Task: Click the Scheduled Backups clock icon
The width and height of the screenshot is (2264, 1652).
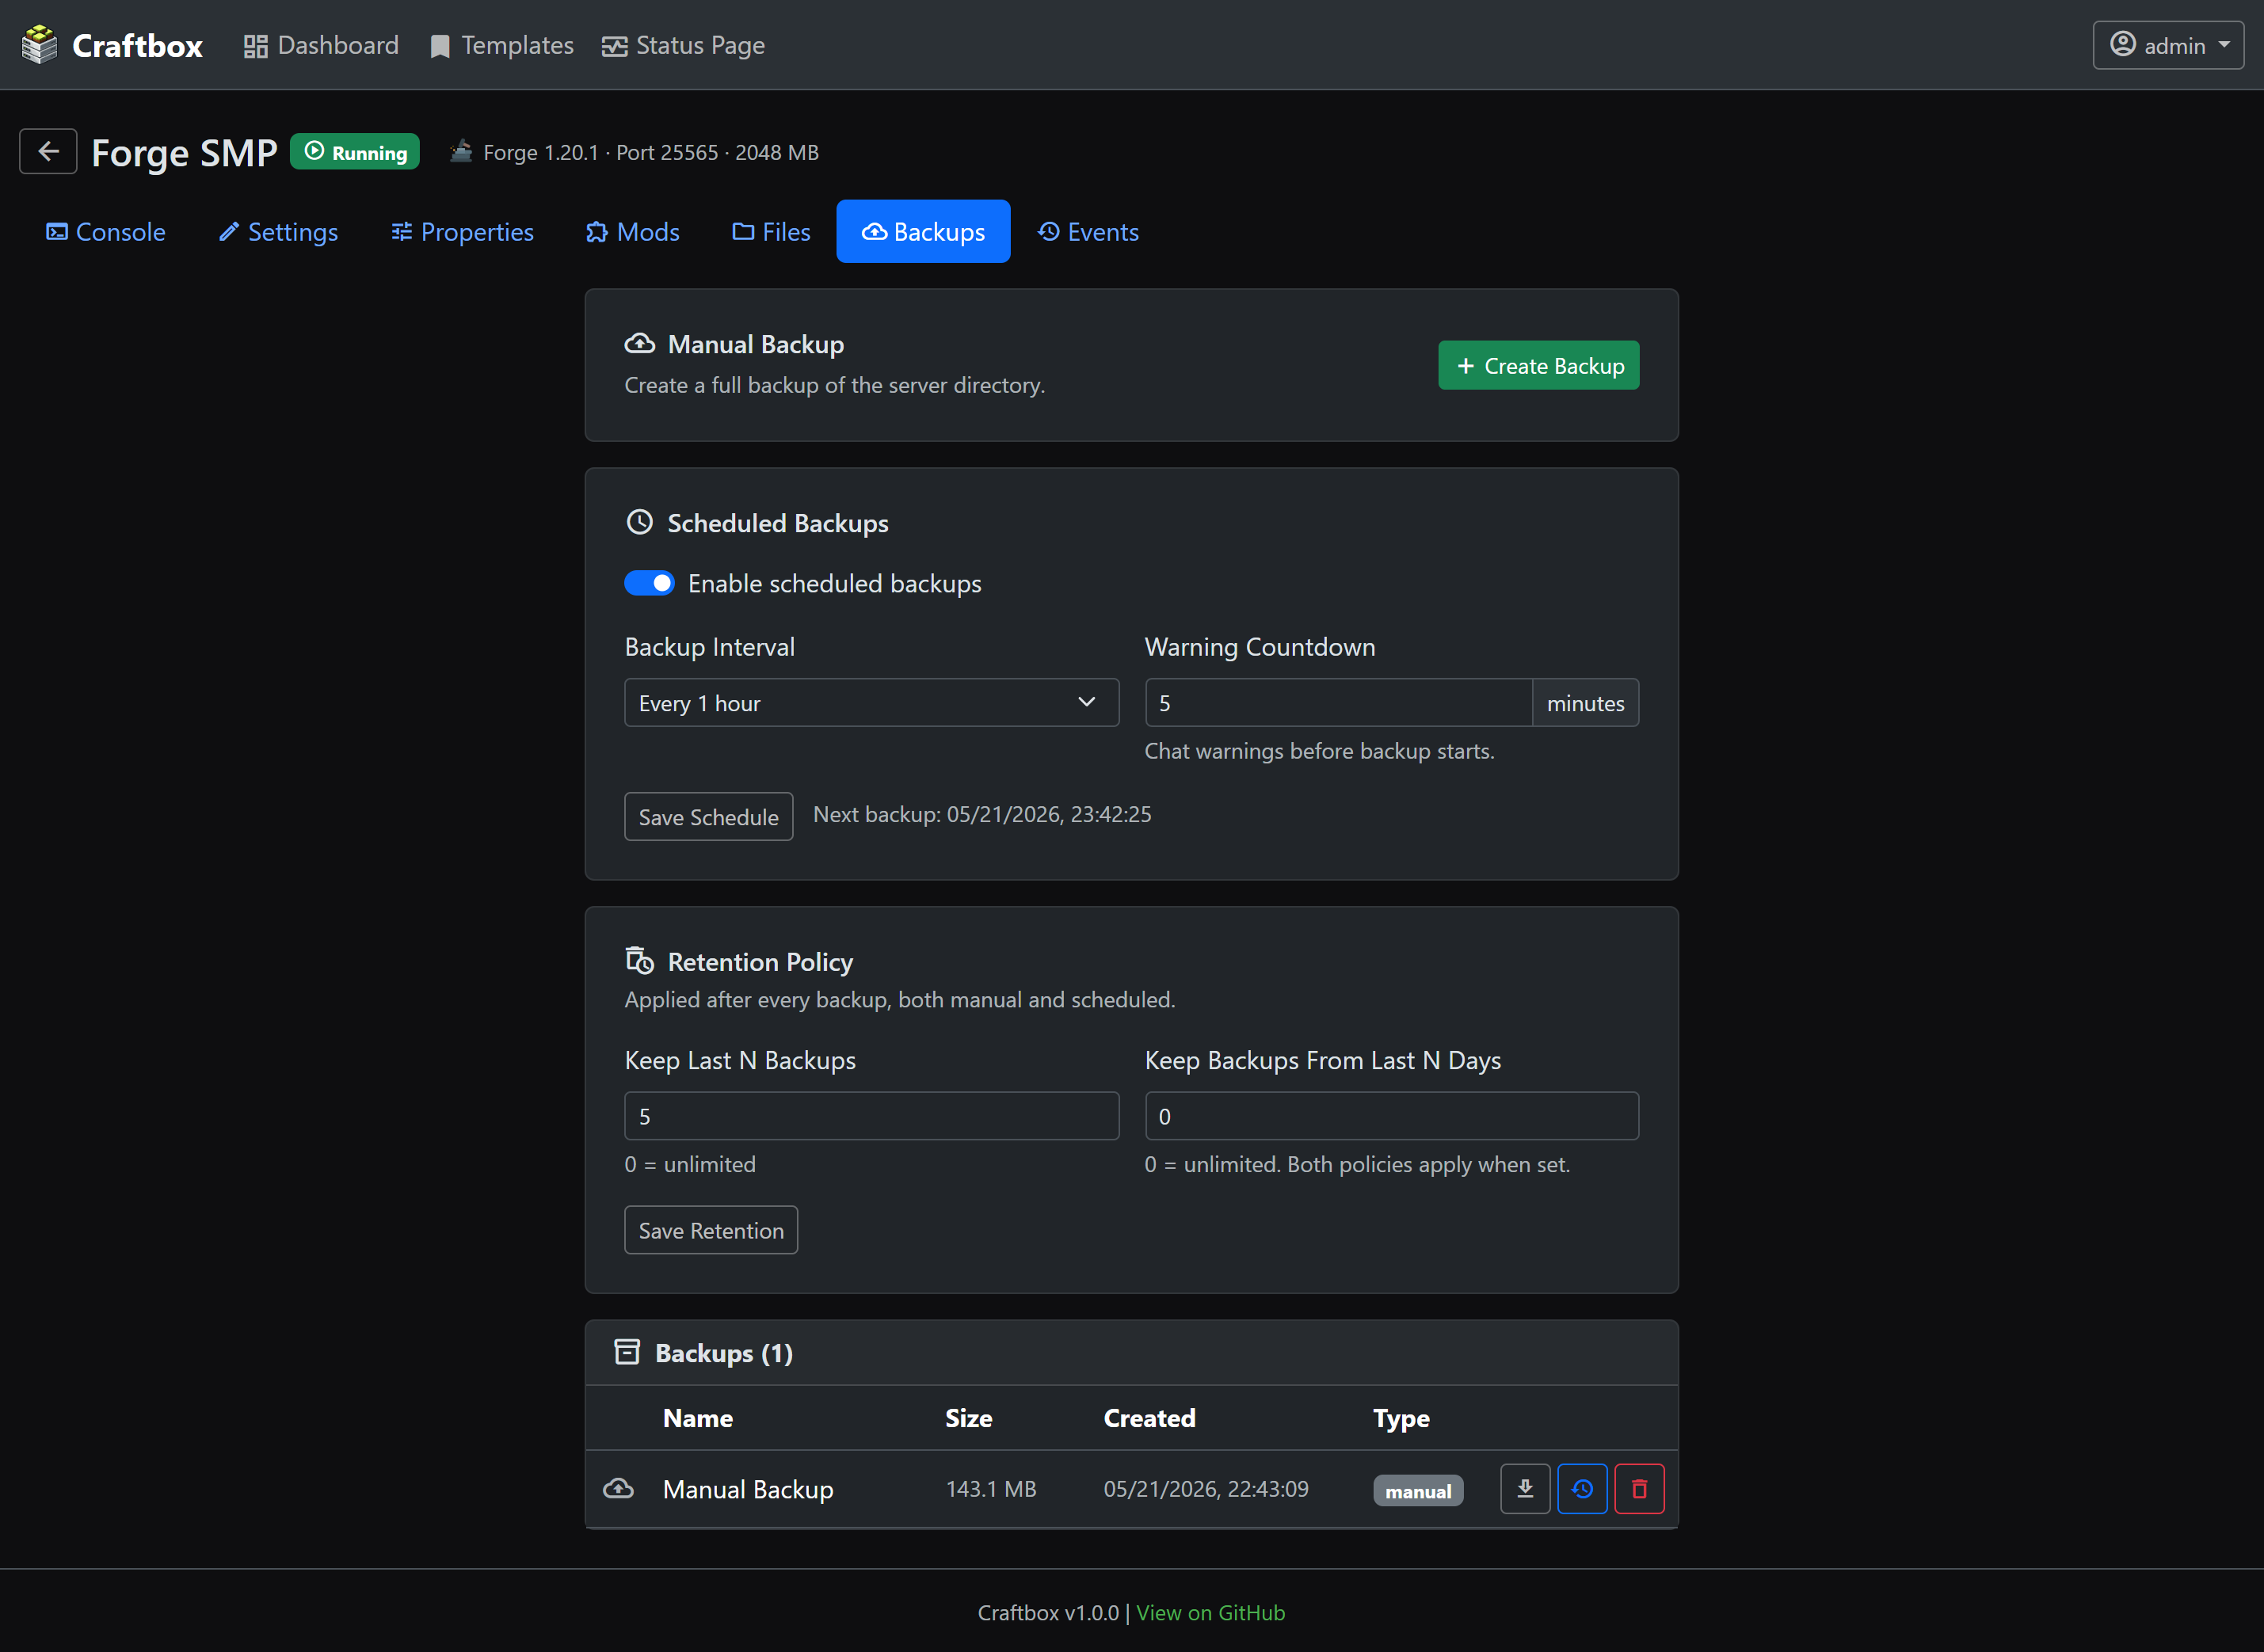Action: click(640, 522)
